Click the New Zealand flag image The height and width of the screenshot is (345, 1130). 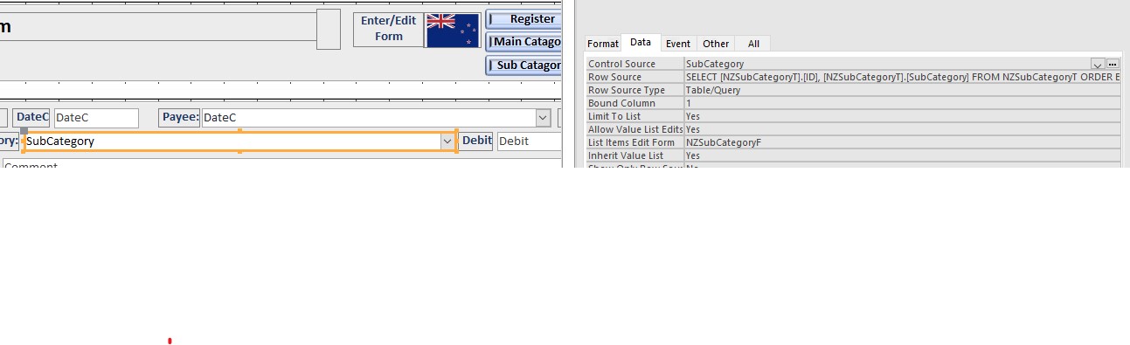[x=453, y=31]
